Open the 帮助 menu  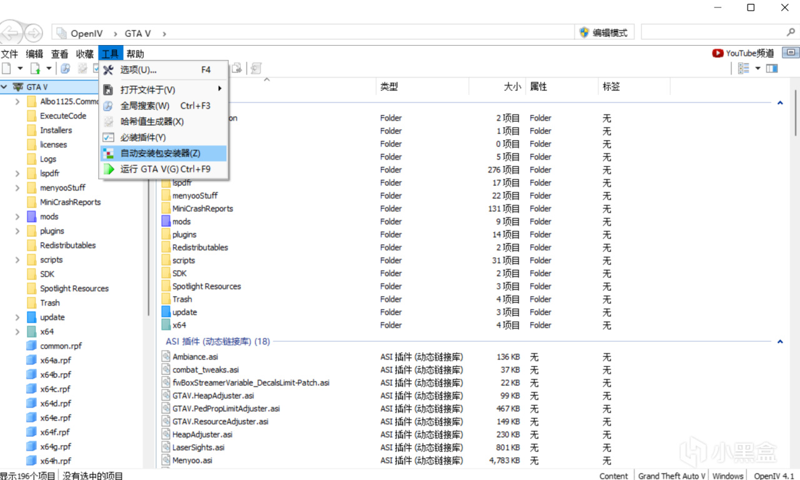click(x=135, y=54)
